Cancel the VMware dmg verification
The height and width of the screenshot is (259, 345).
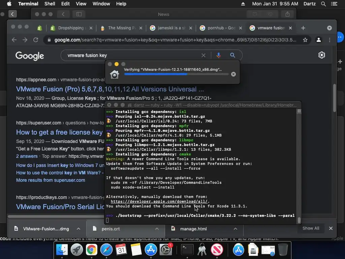[233, 74]
